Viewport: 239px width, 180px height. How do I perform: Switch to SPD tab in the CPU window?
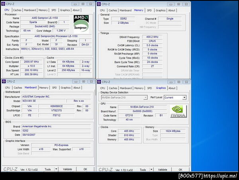(54, 10)
